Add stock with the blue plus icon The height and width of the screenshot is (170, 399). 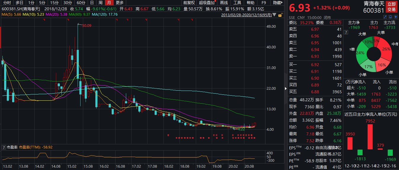(395, 17)
